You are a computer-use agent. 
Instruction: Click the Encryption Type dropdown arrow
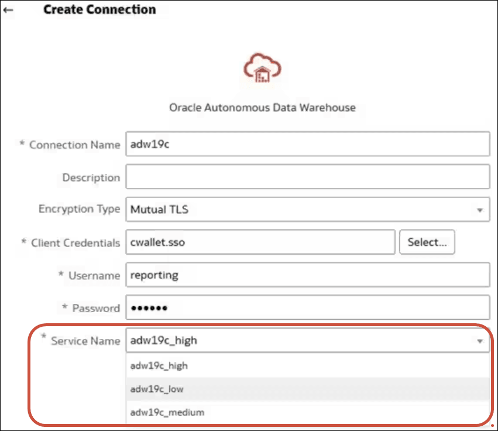click(479, 210)
